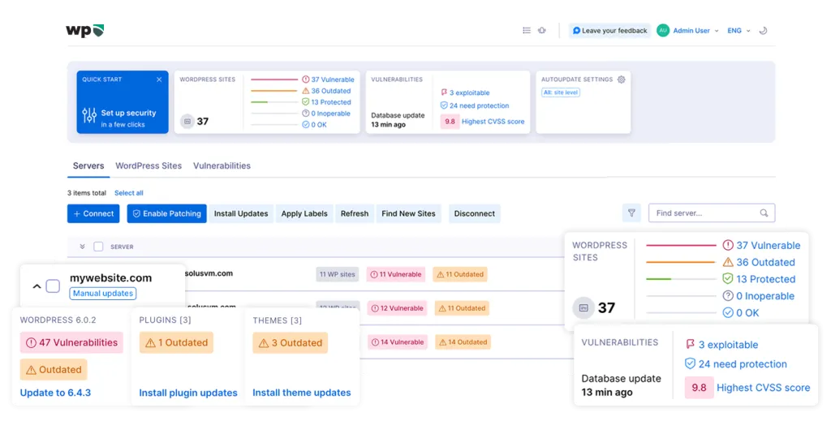Screen dimensions: 831x421
Task: Click the 3 Outdated themes badge
Action: pyautogui.click(x=291, y=342)
